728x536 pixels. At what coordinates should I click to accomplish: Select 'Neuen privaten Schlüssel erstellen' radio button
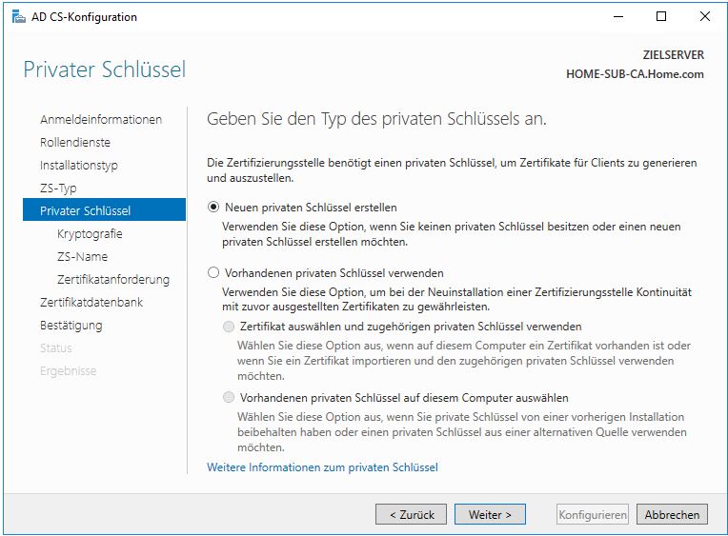pos(213,207)
